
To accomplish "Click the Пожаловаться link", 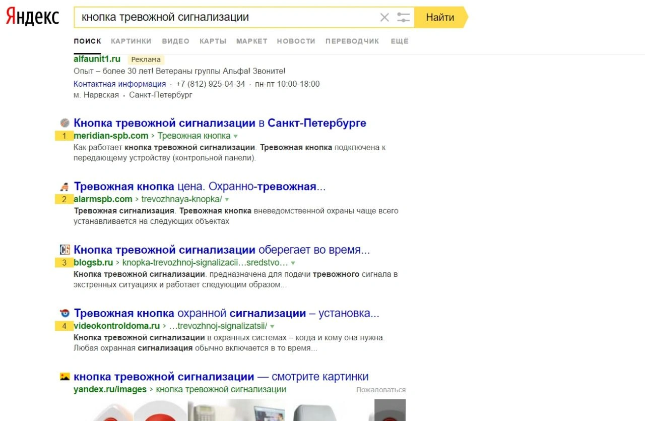I will click(x=380, y=390).
